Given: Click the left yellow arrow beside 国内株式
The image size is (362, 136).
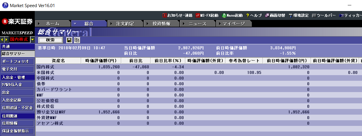Looking at the screenshot, I should pyautogui.click(x=2, y=39).
